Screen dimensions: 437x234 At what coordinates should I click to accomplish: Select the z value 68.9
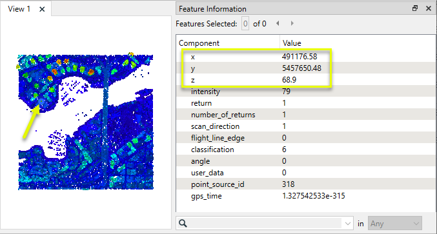tap(289, 80)
